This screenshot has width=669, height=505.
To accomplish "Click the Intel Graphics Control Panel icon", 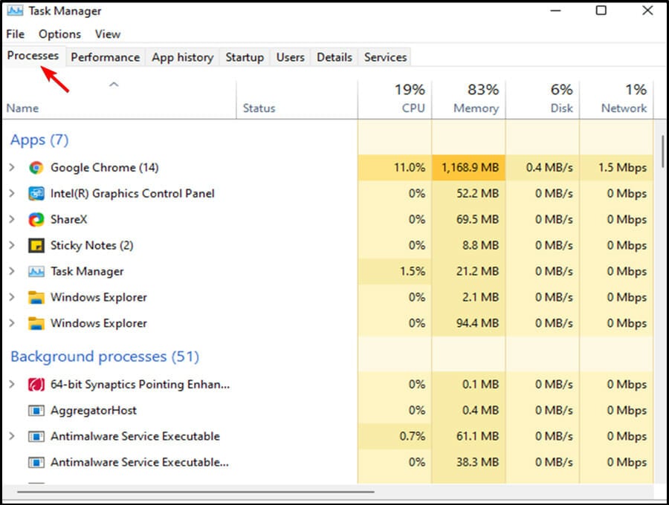I will click(x=36, y=194).
